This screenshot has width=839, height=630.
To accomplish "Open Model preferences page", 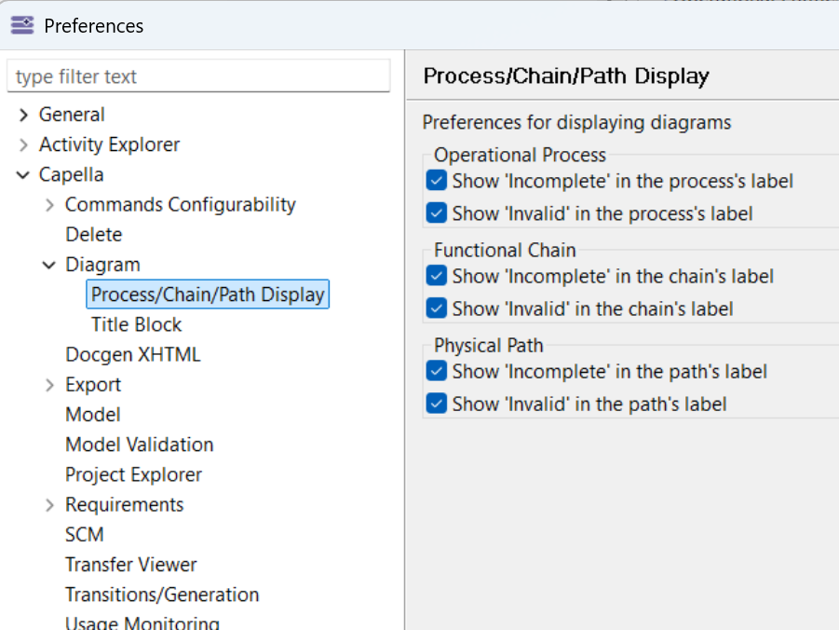I will (93, 415).
